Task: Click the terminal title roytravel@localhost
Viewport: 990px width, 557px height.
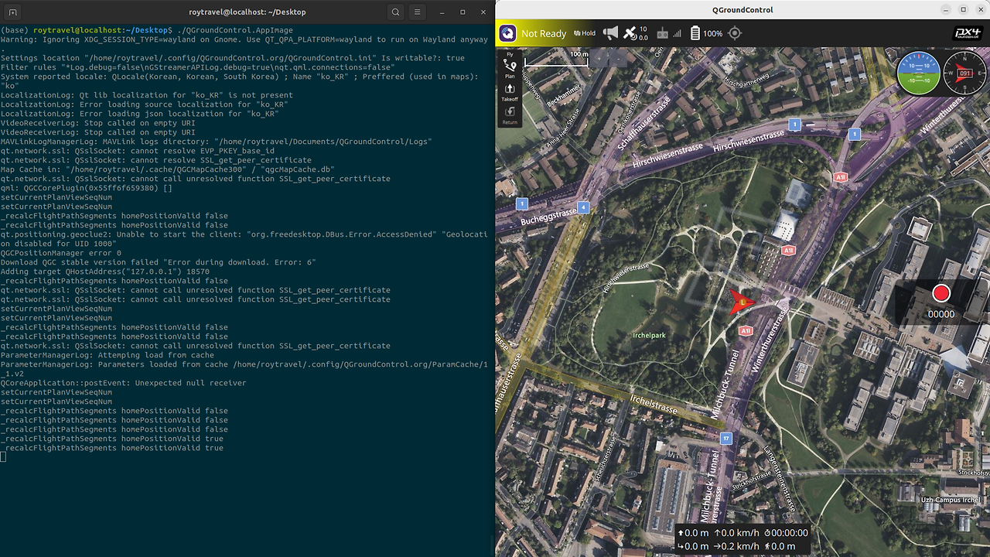Action: (247, 12)
